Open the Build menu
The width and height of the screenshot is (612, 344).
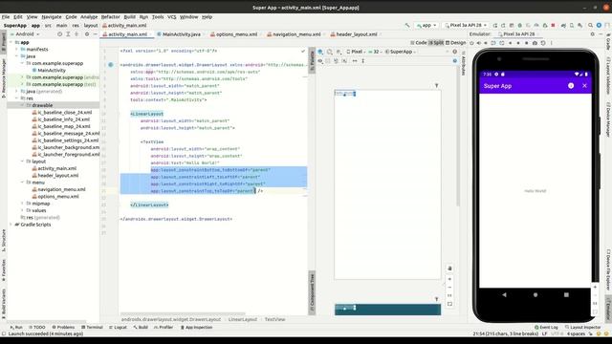129,17
